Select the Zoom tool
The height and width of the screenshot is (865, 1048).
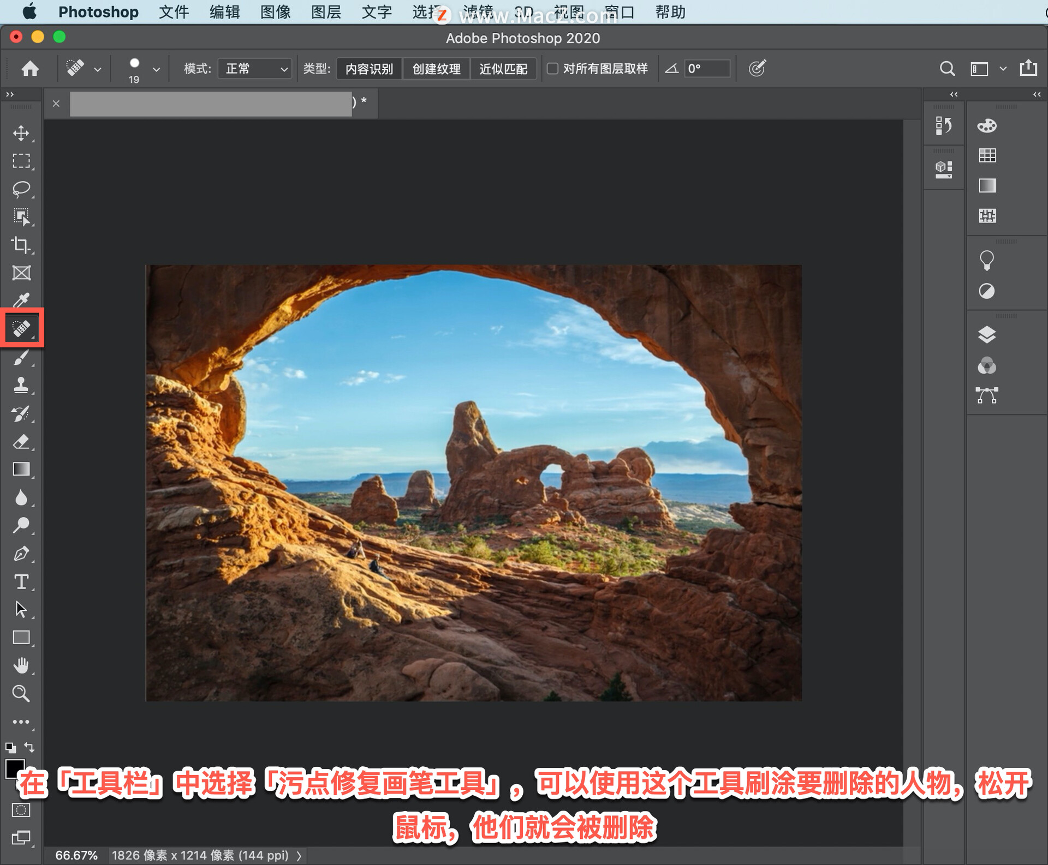(x=21, y=693)
